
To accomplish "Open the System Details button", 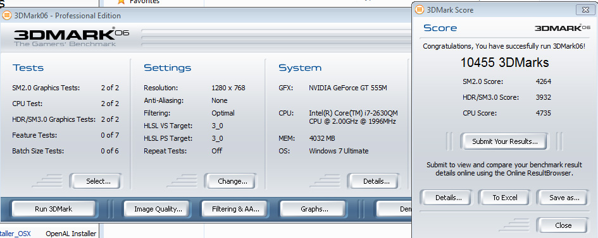I will pos(373,181).
